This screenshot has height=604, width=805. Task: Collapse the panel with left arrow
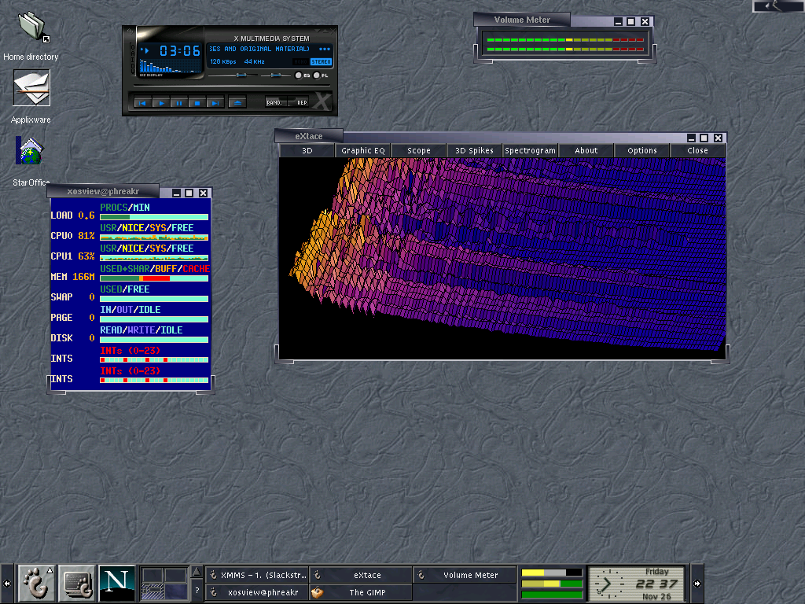(x=7, y=584)
